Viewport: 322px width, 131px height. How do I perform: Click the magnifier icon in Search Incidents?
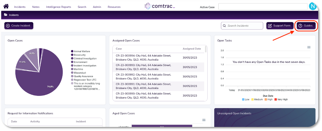pyautogui.click(x=224, y=26)
